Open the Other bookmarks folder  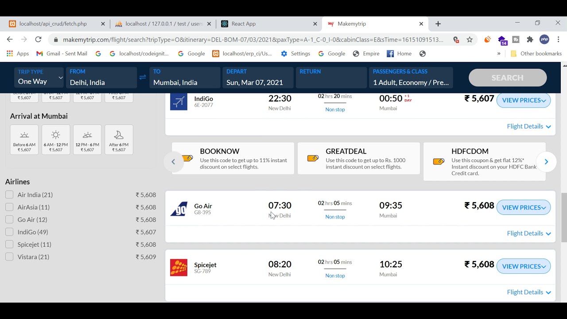[x=536, y=54]
